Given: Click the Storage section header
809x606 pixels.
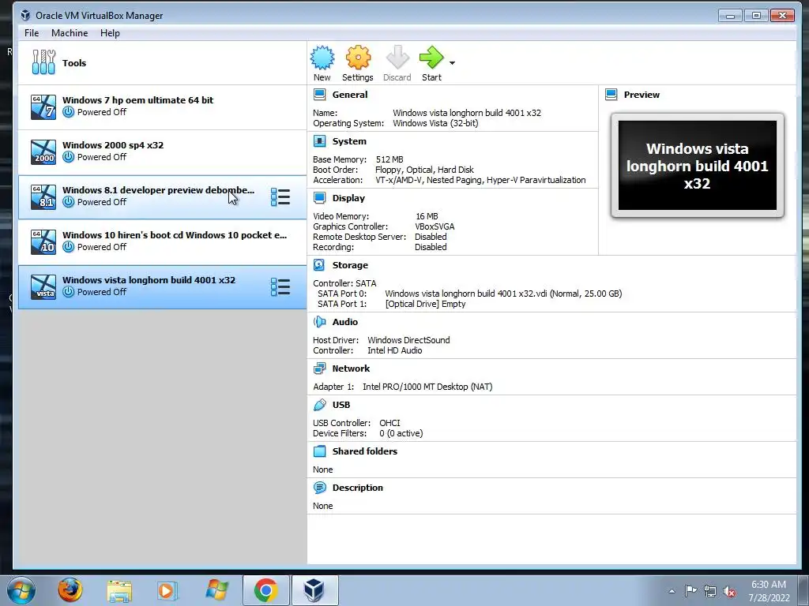Looking at the screenshot, I should 350,265.
